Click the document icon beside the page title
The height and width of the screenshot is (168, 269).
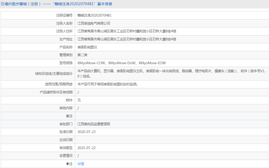(2, 4)
